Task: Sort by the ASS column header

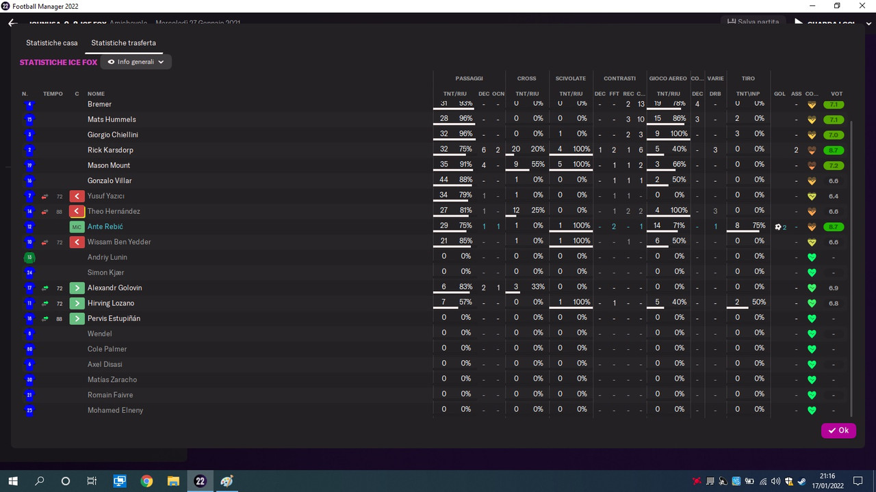Action: (796, 94)
